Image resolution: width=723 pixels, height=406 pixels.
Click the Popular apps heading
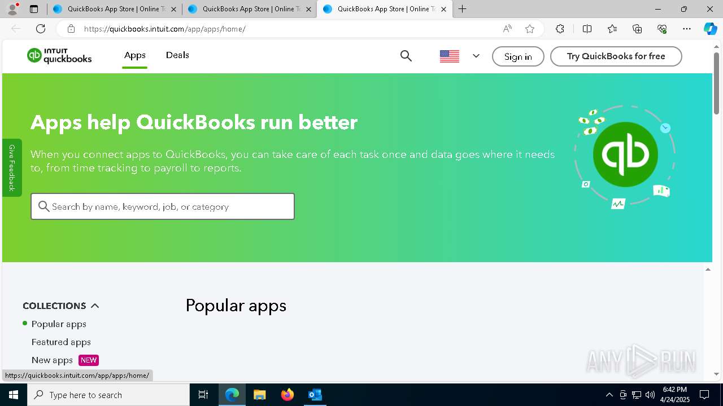coord(236,306)
